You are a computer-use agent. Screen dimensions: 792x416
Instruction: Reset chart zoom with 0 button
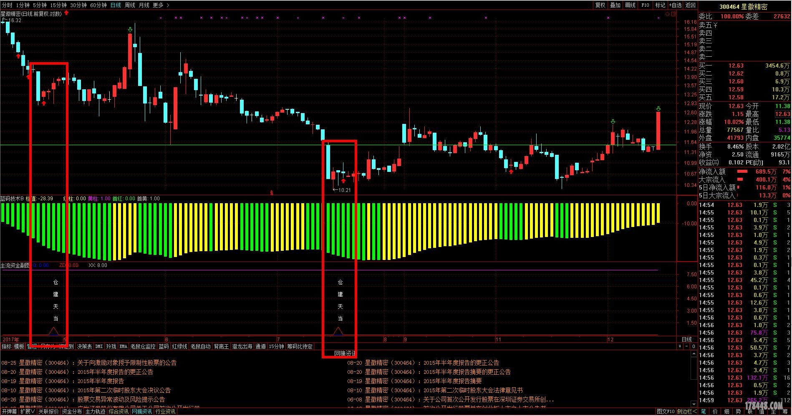pos(694,346)
